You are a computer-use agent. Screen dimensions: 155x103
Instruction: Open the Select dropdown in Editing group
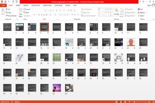[x=141, y=16]
